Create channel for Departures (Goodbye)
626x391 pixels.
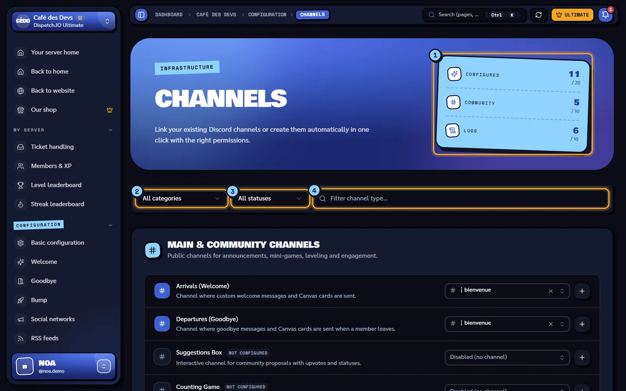pyautogui.click(x=582, y=324)
